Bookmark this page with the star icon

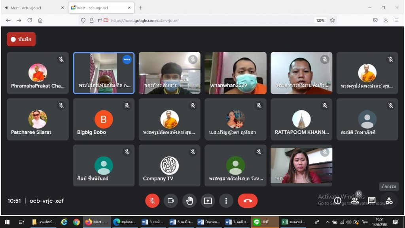point(333,20)
